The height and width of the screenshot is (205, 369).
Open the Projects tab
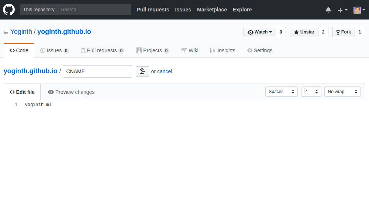pos(152,50)
